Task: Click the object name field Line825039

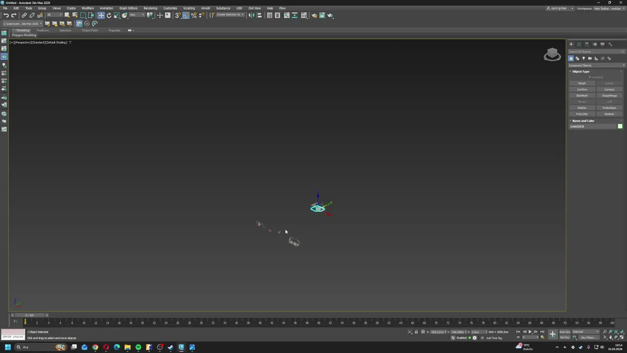Action: coord(593,126)
